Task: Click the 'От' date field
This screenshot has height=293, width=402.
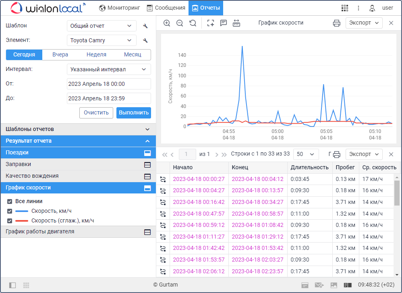Action: tap(109, 84)
